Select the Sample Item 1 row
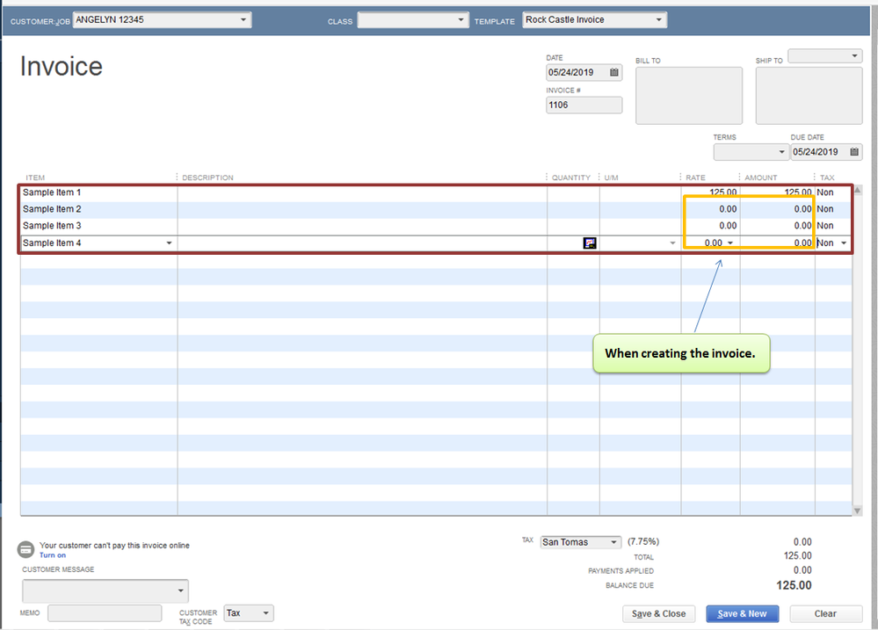 click(437, 192)
